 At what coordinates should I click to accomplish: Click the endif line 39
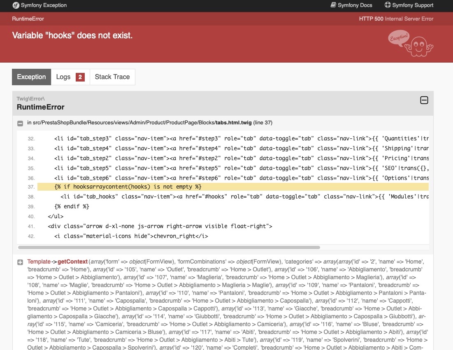72,206
